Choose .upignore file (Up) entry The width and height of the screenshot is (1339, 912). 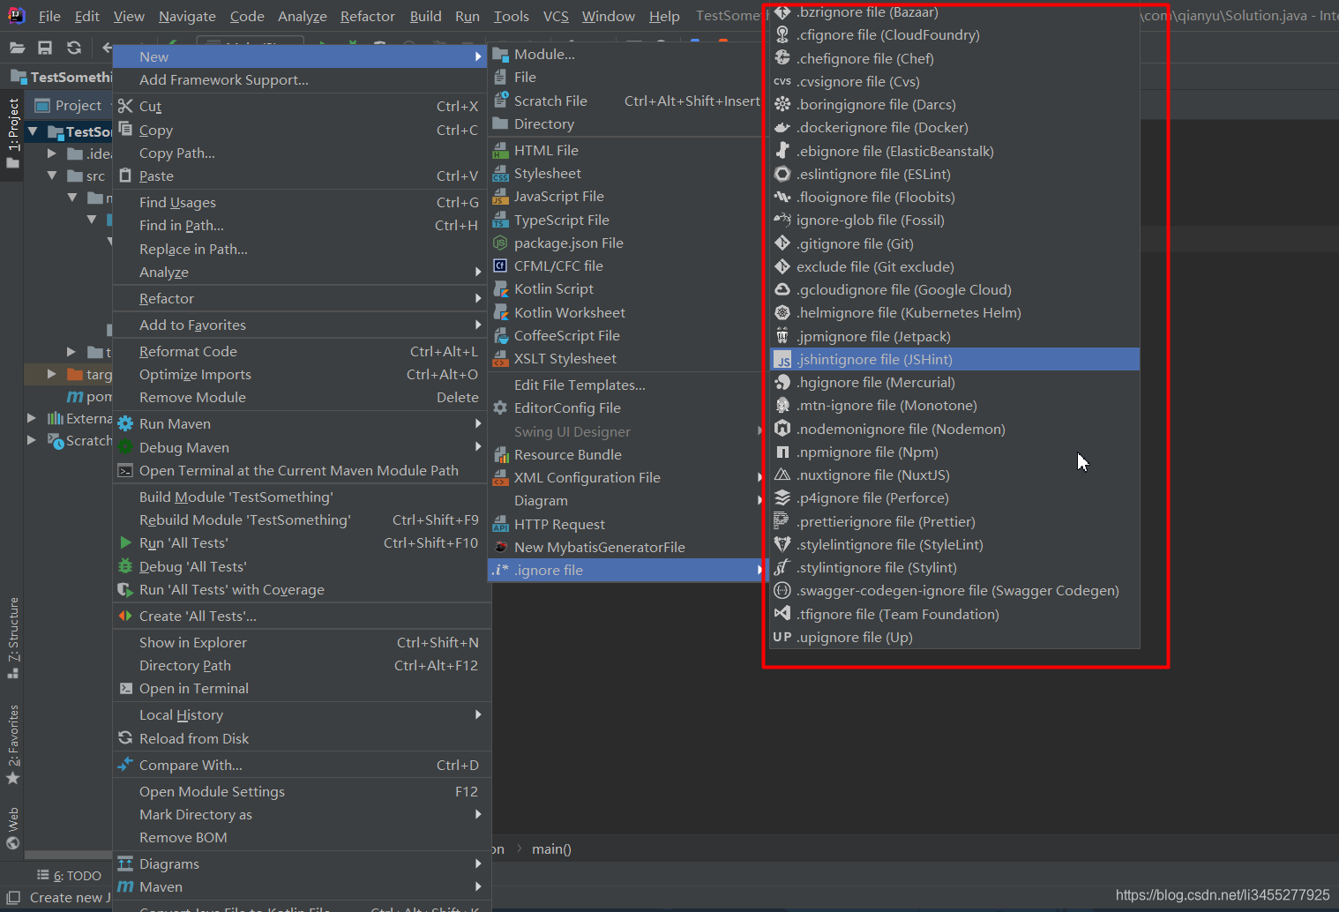[x=954, y=637]
